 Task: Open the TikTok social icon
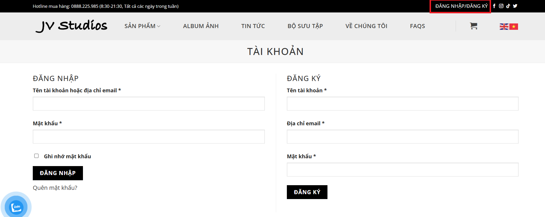[x=508, y=6]
